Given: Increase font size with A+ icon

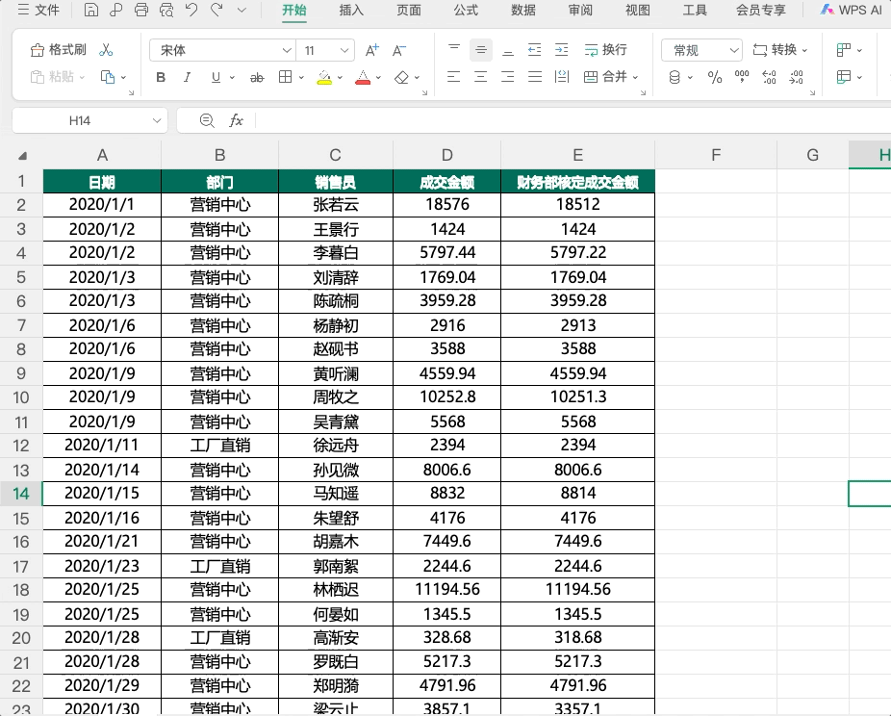Looking at the screenshot, I should tap(372, 51).
